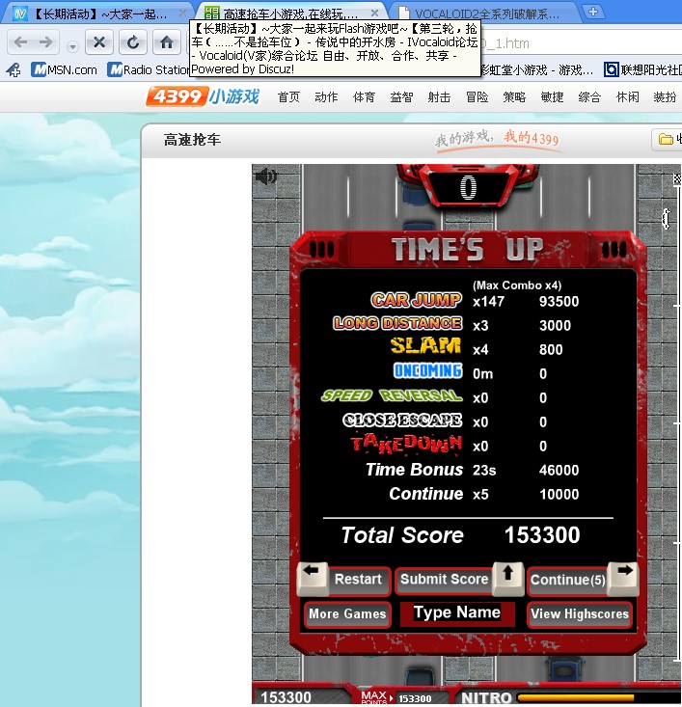Switch to the VOCALOID2全系列破解 tab
Image resolution: width=682 pixels, height=707 pixels.
click(485, 14)
